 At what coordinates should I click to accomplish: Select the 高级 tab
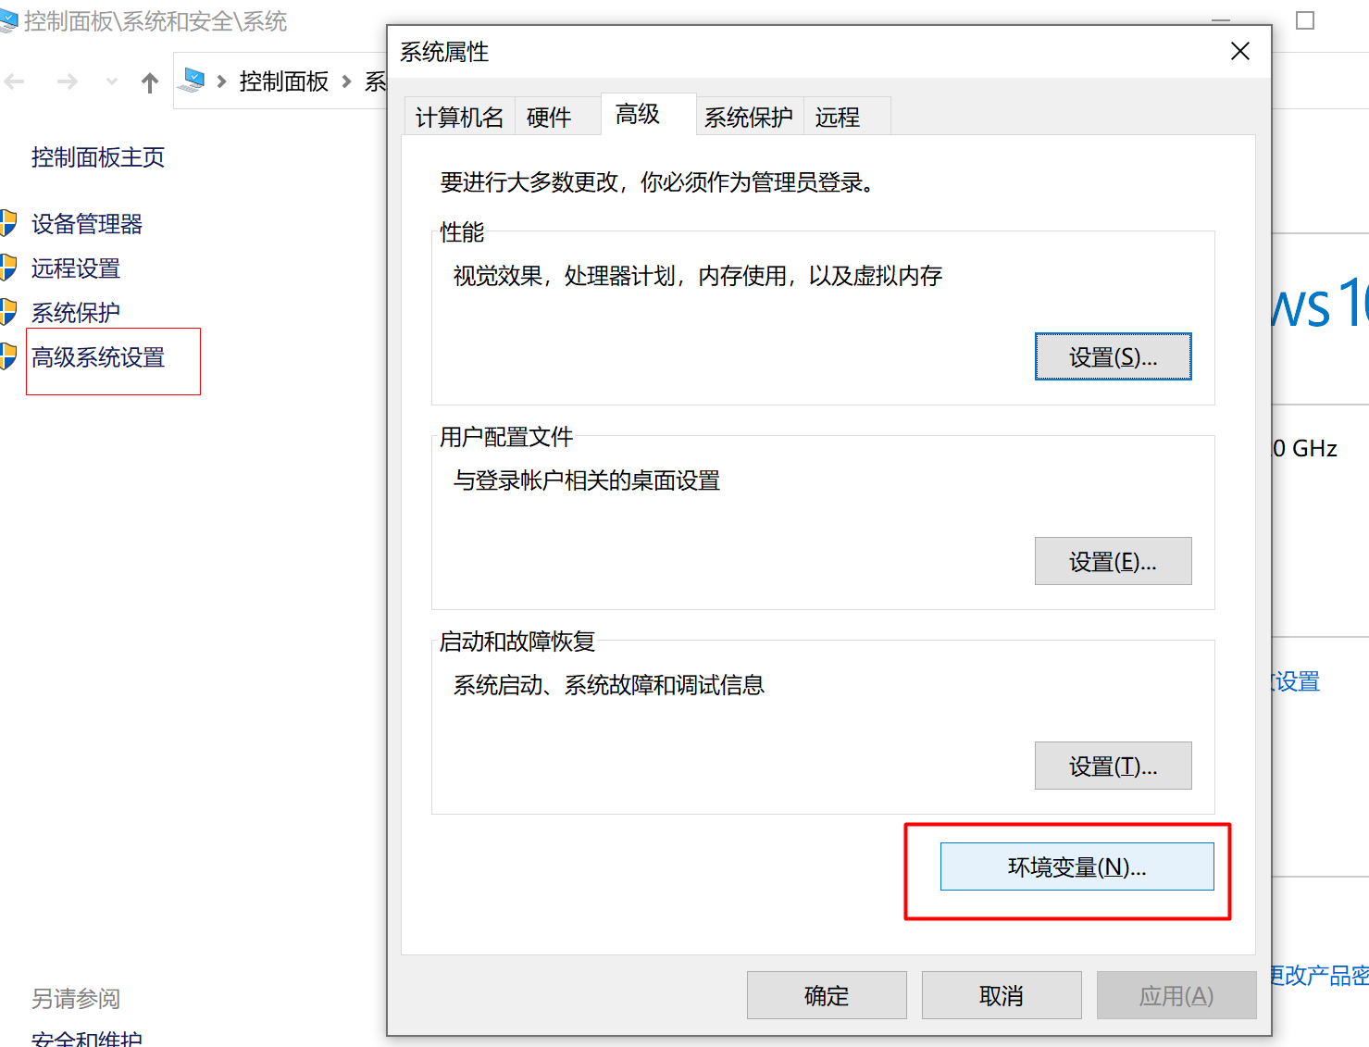pos(638,115)
